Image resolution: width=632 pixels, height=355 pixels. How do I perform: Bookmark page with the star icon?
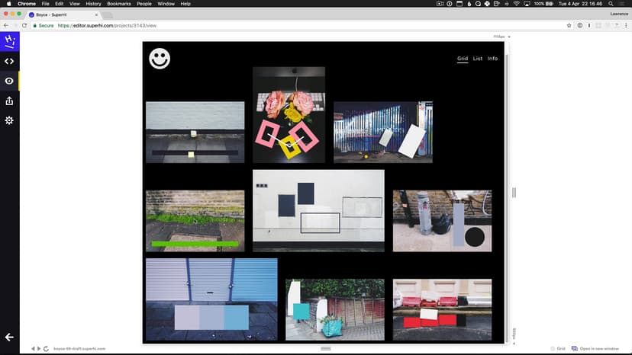pyautogui.click(x=569, y=25)
